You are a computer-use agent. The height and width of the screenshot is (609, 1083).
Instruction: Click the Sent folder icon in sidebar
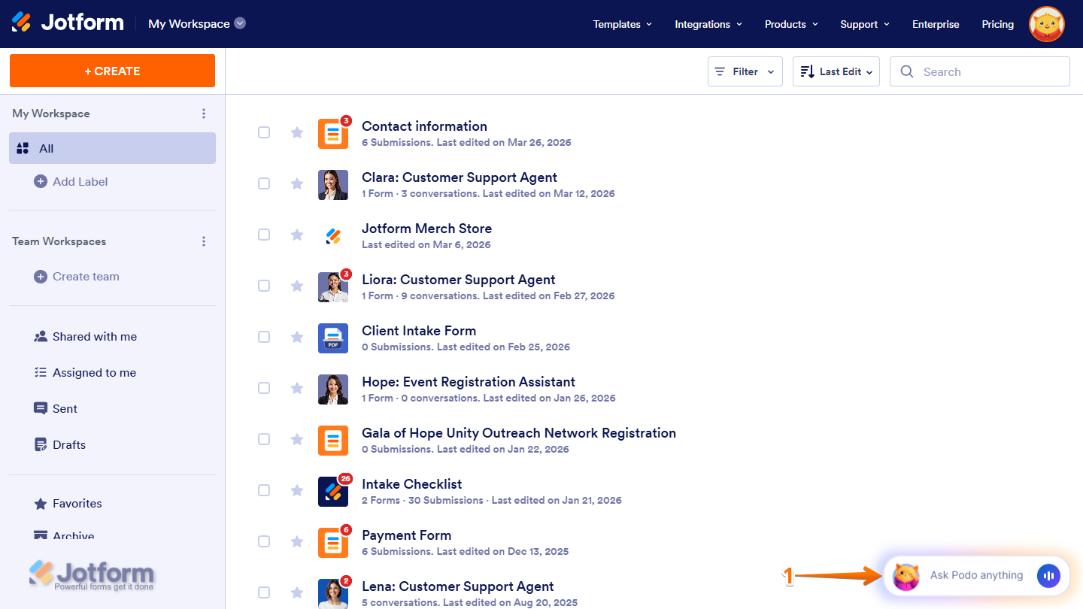tap(40, 408)
